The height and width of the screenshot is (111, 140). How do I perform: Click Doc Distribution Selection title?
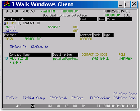[x=65, y=15]
